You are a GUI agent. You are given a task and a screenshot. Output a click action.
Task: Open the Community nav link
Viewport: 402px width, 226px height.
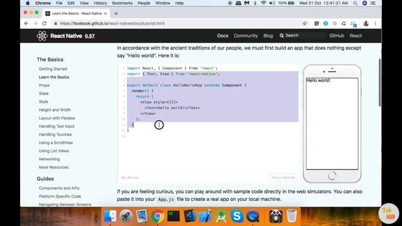pos(246,36)
